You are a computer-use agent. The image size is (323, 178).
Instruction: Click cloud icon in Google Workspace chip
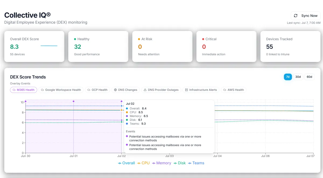click(x=43, y=90)
